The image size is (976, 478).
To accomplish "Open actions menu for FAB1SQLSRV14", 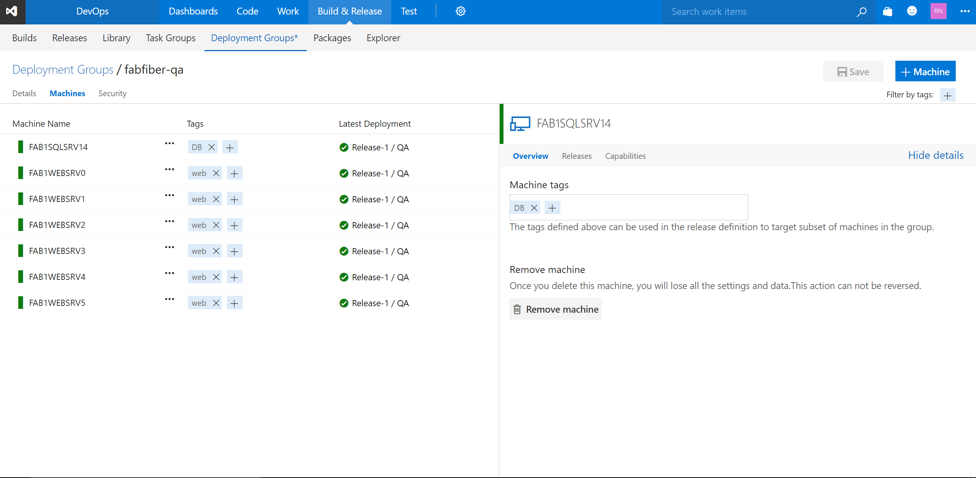I will pyautogui.click(x=169, y=144).
